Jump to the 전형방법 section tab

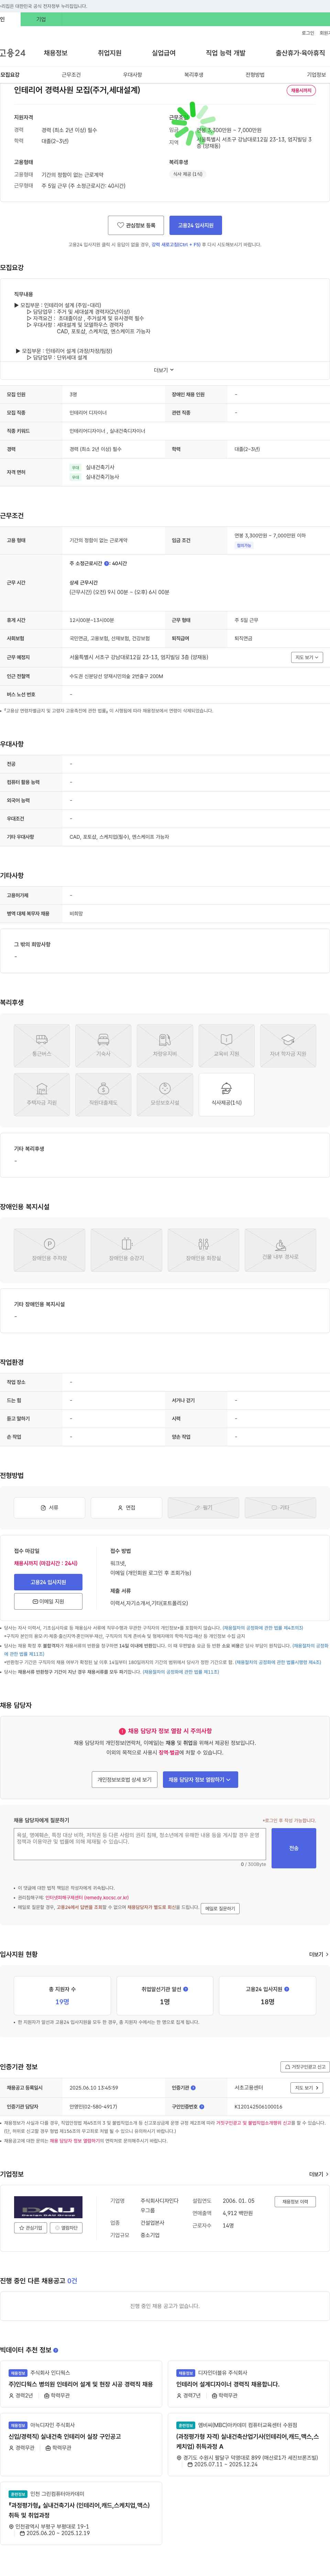tap(255, 75)
